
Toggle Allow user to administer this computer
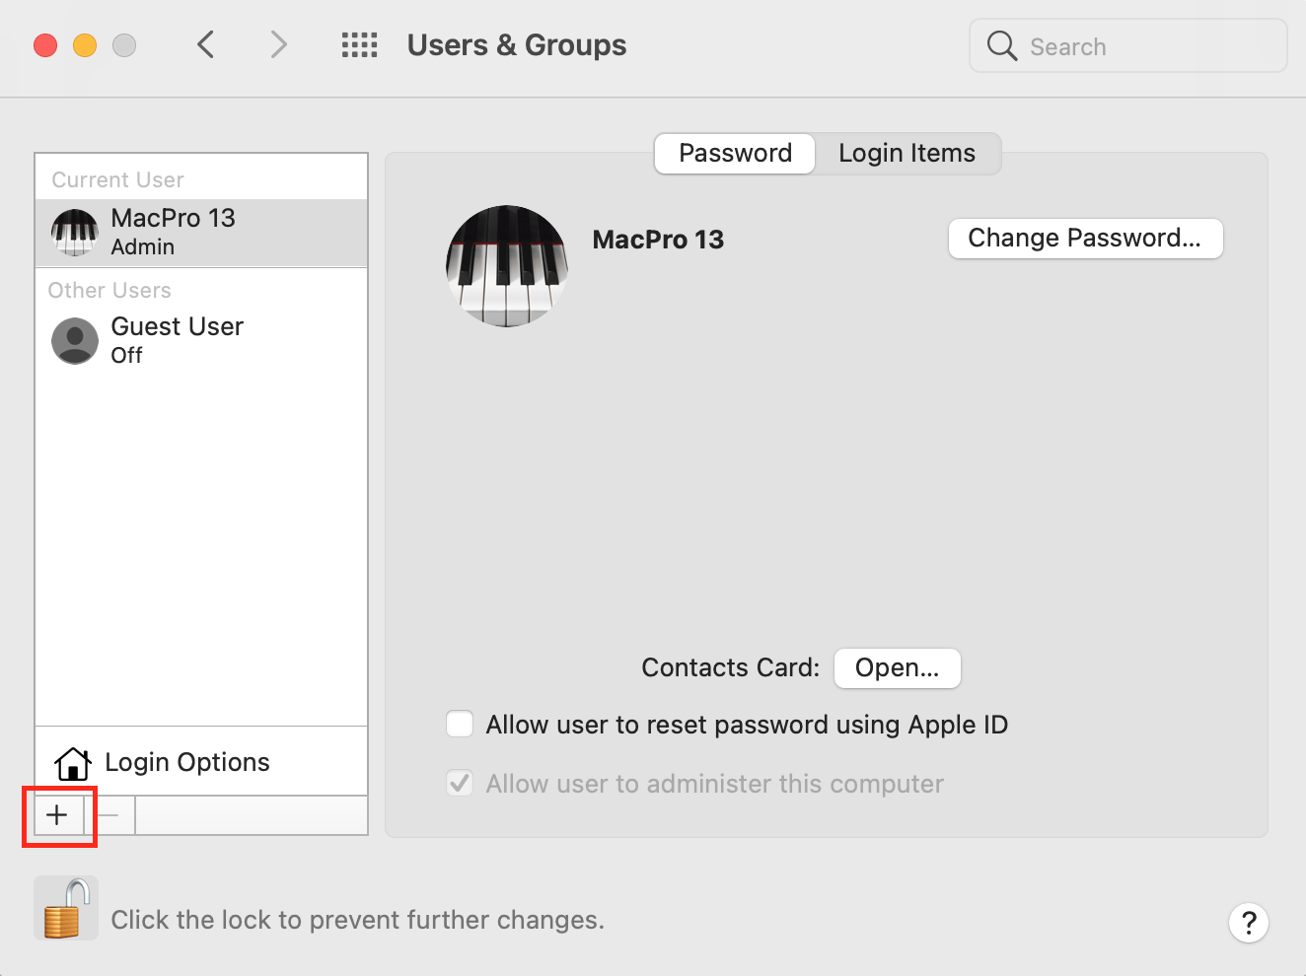(460, 784)
